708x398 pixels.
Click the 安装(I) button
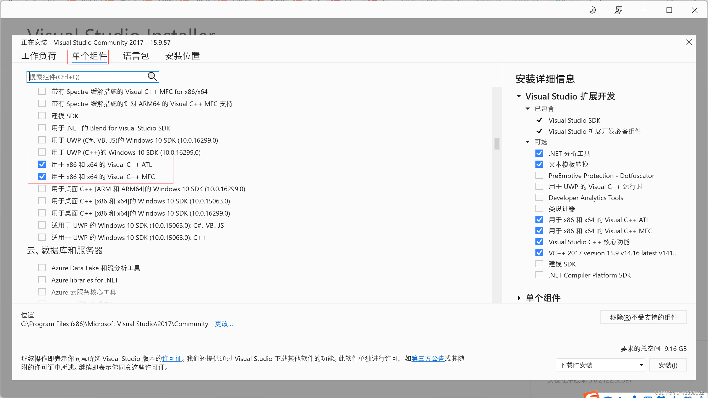coord(668,365)
